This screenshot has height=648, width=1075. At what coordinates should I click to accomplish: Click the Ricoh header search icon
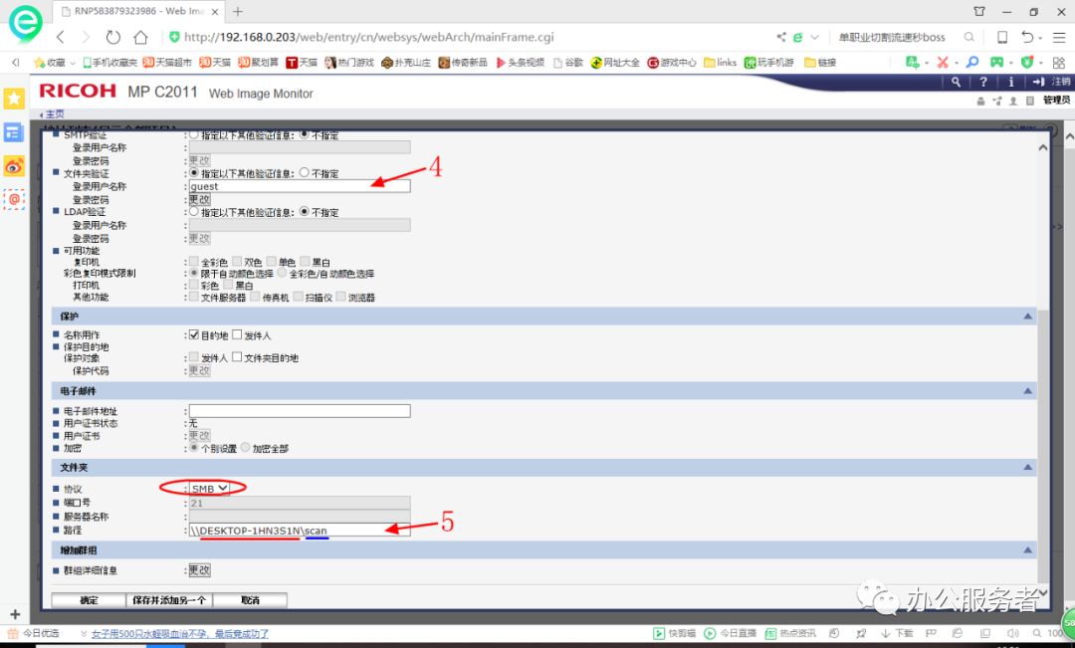pos(956,82)
